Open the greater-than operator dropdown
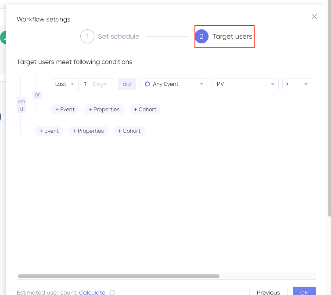 tap(297, 84)
